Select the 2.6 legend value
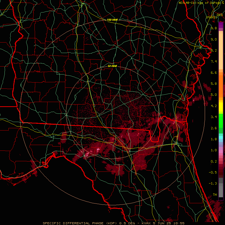Screen dimensions: 225x225 (214, 128)
